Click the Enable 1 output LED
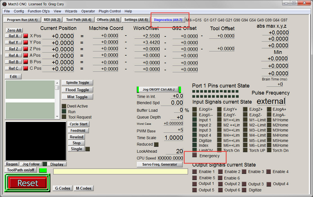 pyautogui.click(x=194, y=172)
